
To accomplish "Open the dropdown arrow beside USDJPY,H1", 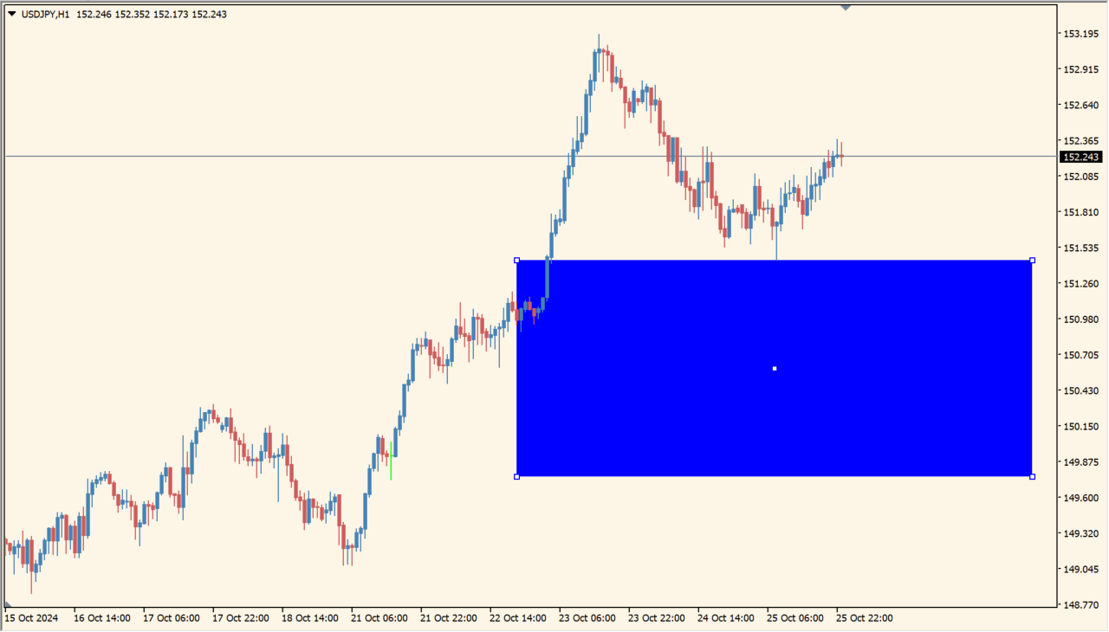I will 11,14.
